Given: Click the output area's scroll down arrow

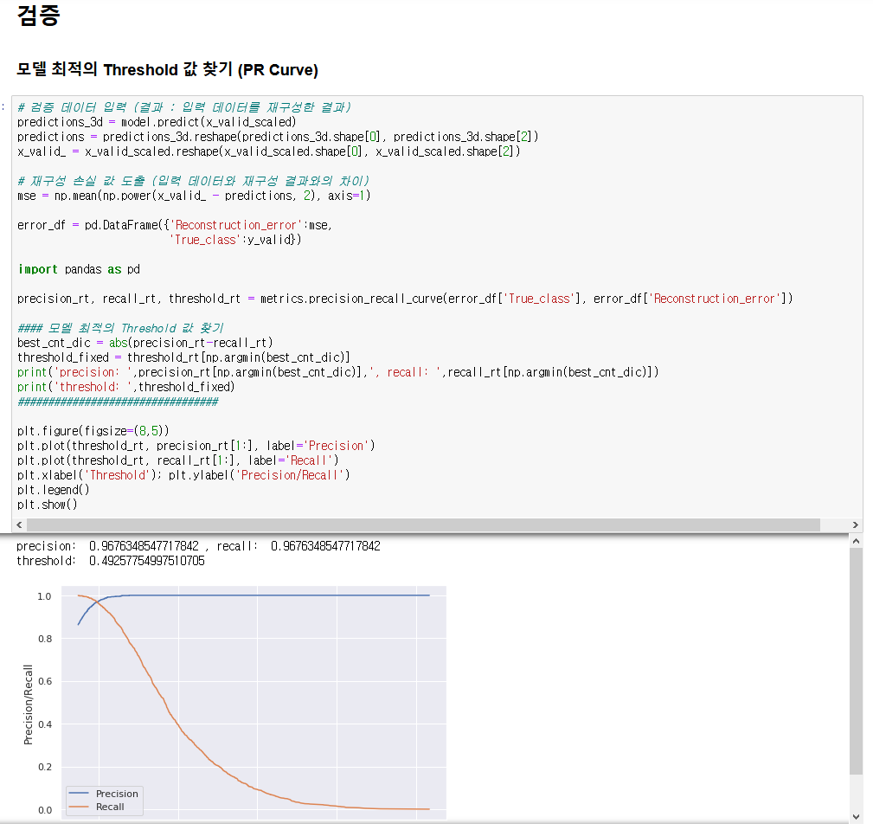Looking at the screenshot, I should (857, 817).
